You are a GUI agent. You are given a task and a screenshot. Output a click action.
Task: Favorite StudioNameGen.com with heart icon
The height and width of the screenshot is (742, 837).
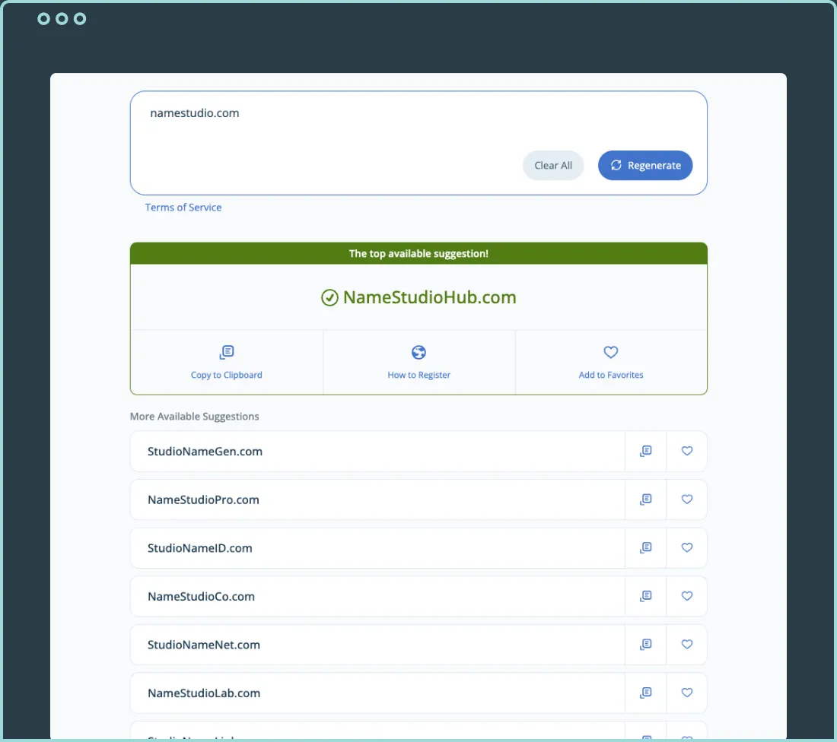click(x=686, y=451)
